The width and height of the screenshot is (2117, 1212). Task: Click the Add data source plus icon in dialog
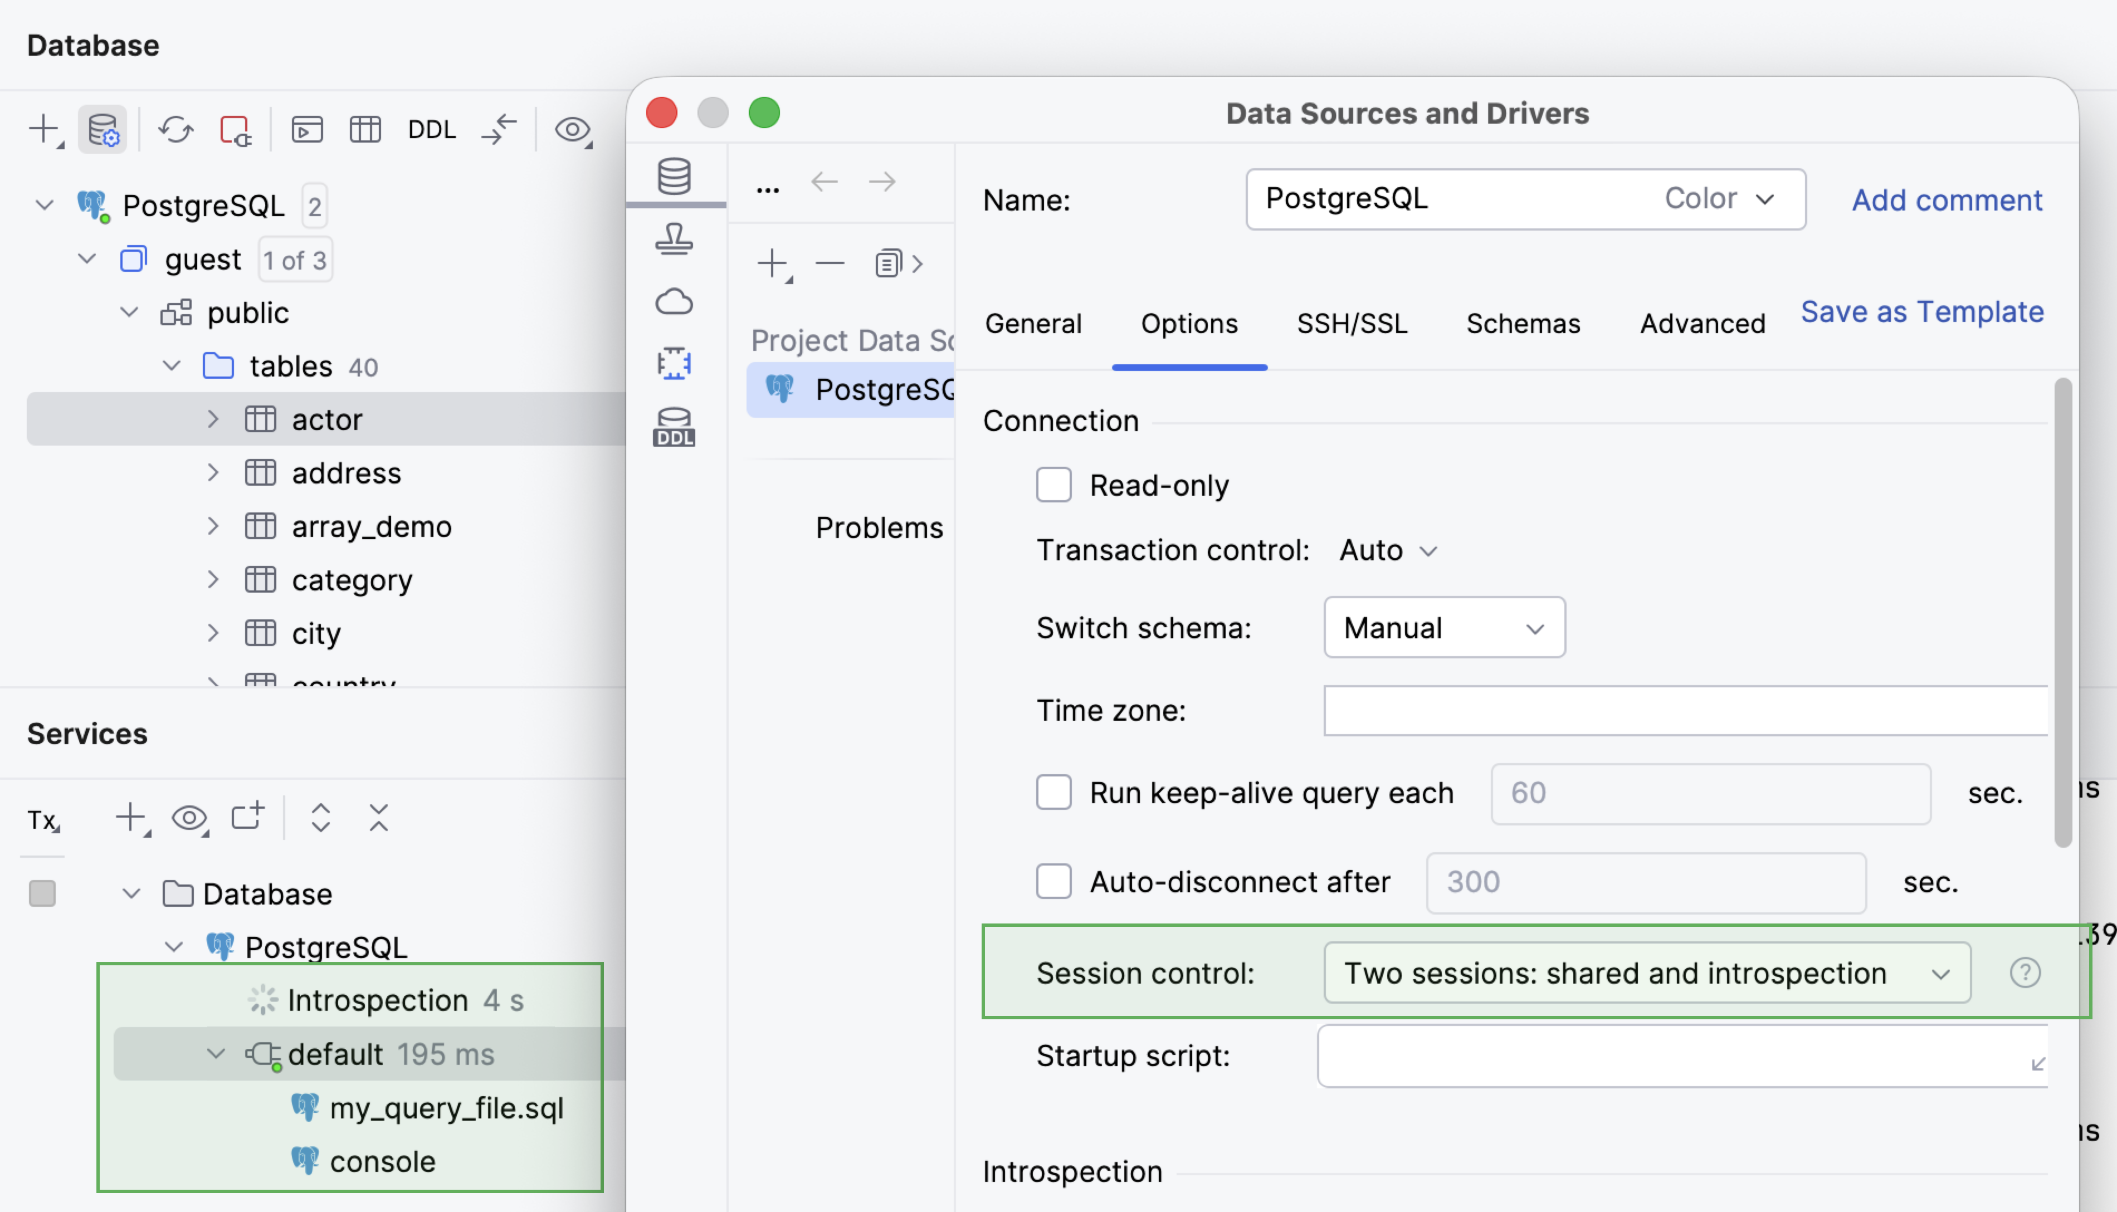(774, 264)
